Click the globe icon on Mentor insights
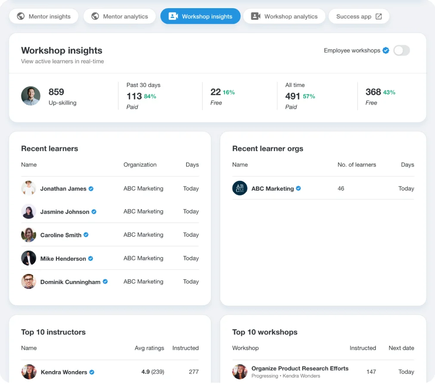This screenshot has height=384, width=435. click(x=20, y=16)
